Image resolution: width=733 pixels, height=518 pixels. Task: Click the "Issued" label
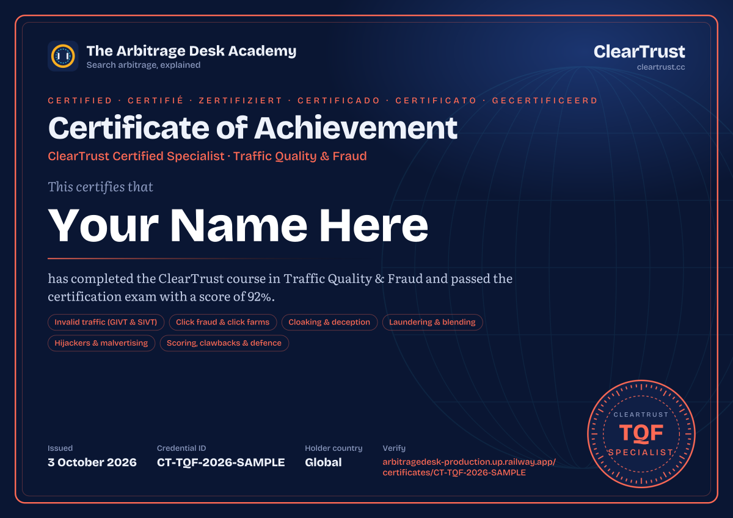point(60,448)
